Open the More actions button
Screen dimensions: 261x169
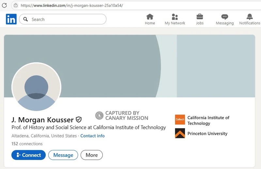pos(92,155)
